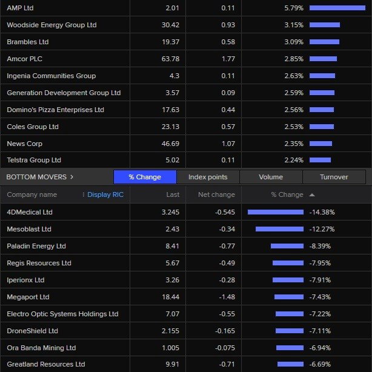
Task: Click 4DMedical -14.38% change value
Action: 322,212
